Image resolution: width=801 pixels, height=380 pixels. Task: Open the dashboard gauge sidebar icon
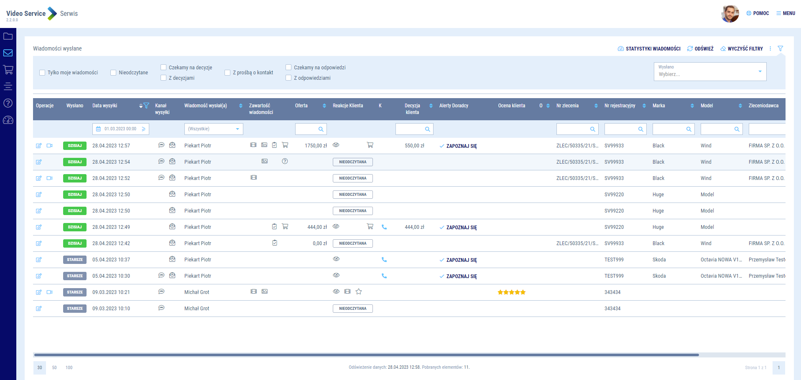coord(8,120)
